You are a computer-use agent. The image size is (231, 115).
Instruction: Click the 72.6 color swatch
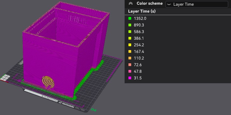point(130,65)
